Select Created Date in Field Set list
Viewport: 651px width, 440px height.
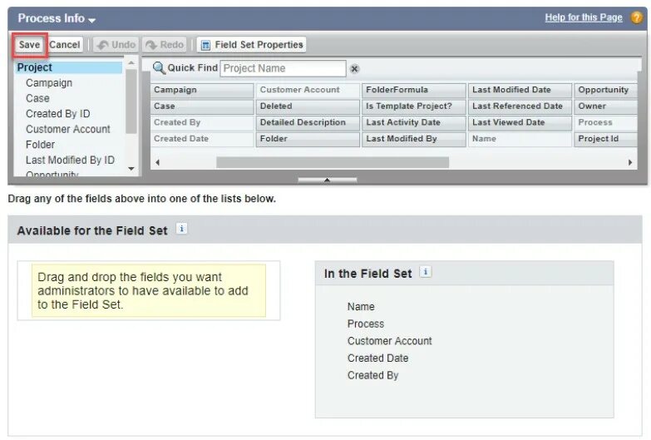click(377, 358)
